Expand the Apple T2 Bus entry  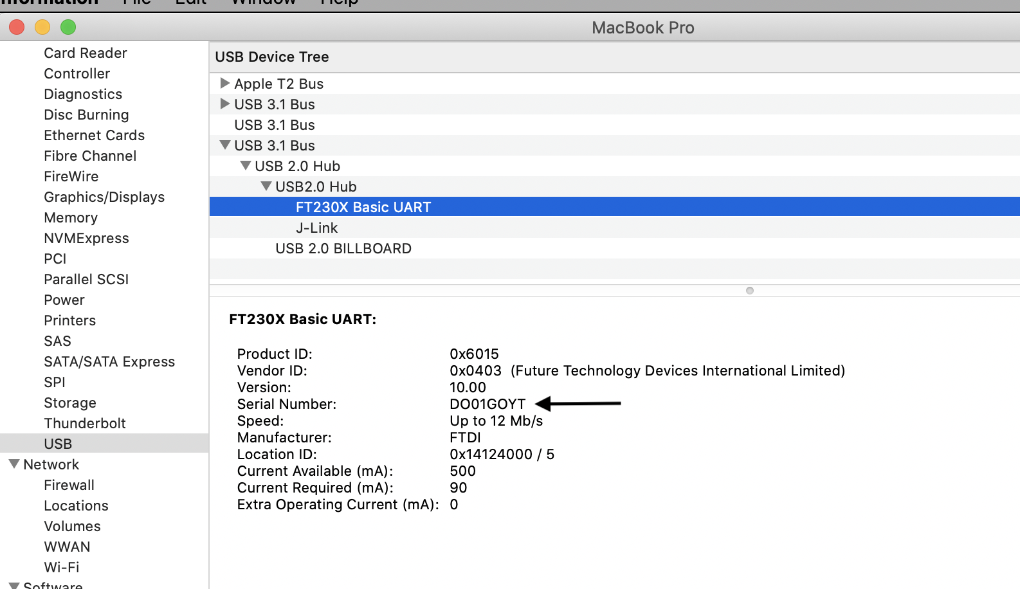click(x=225, y=83)
